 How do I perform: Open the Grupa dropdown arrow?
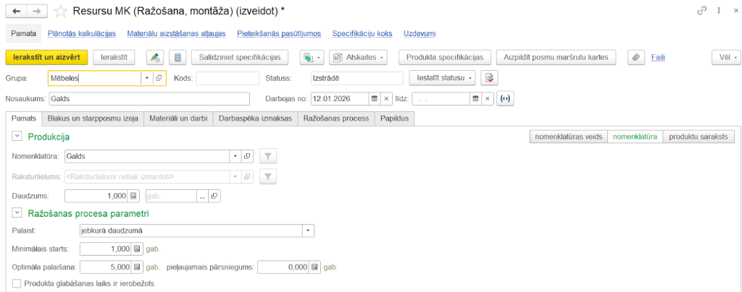pyautogui.click(x=147, y=78)
